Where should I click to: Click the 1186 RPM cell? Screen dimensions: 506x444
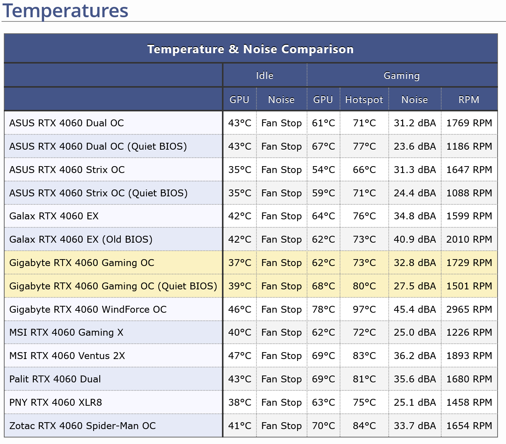469,146
